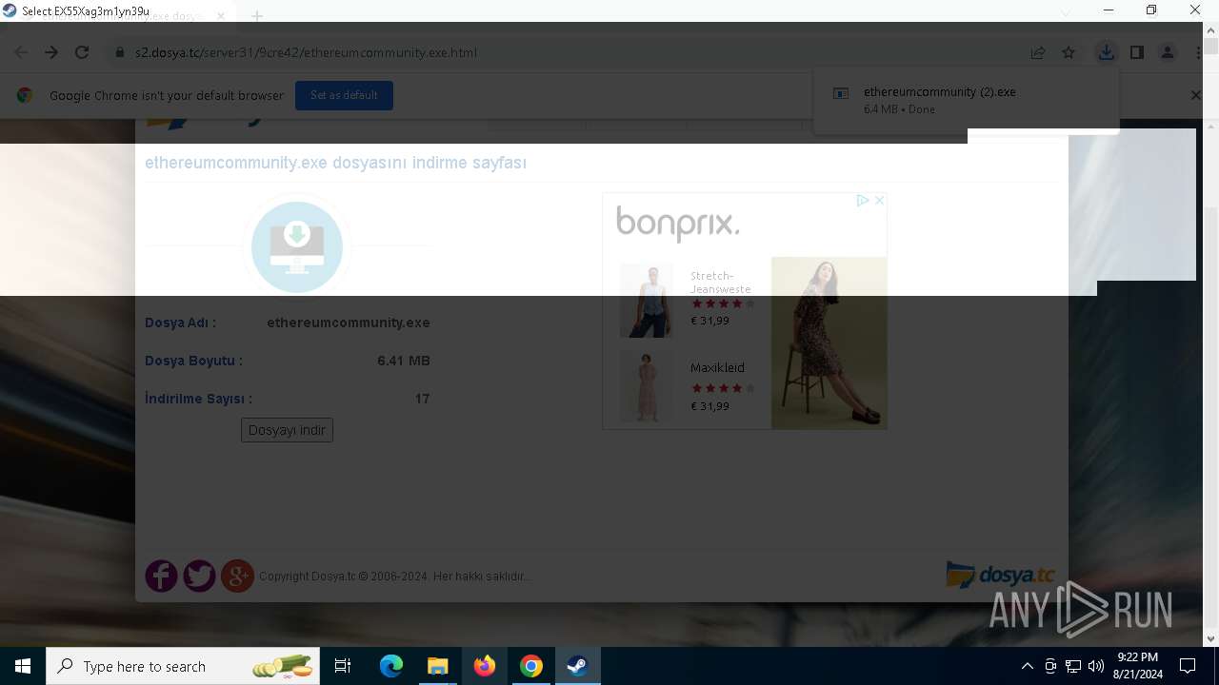Image resolution: width=1219 pixels, height=685 pixels.
Task: Go back with the browser back arrow
Action: click(x=21, y=53)
